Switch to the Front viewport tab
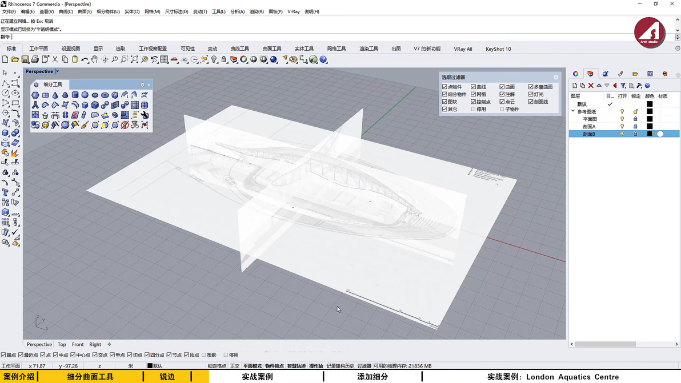Screen dimensions: 681x383 (x=78, y=345)
